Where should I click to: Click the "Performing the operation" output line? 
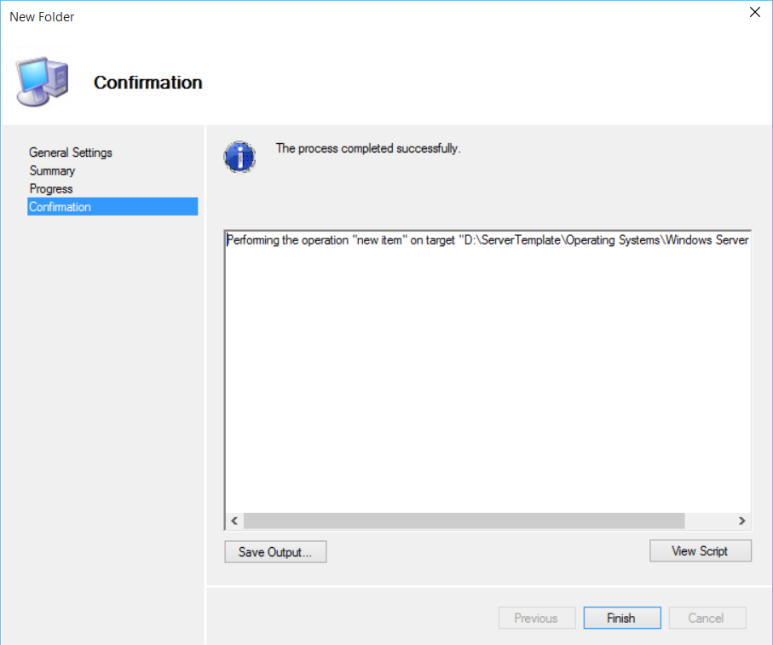tap(487, 240)
